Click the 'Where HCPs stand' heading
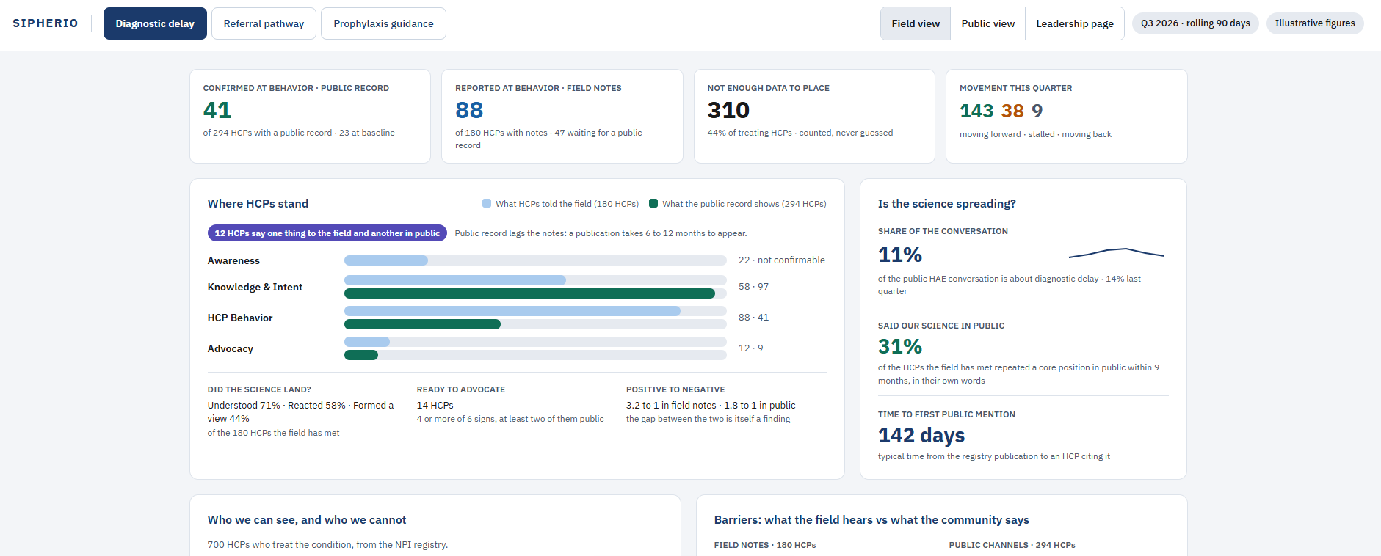 click(x=258, y=204)
